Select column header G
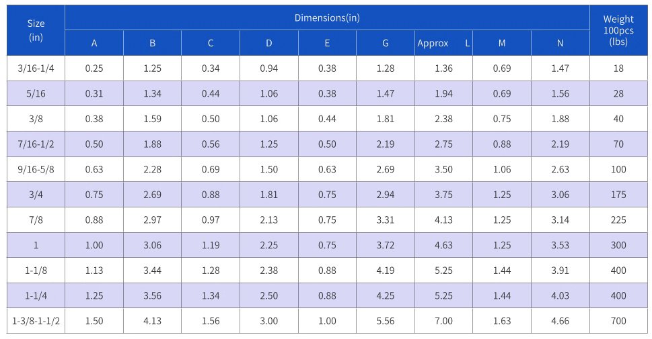Viewport: 652px width, 339px height. (386, 44)
